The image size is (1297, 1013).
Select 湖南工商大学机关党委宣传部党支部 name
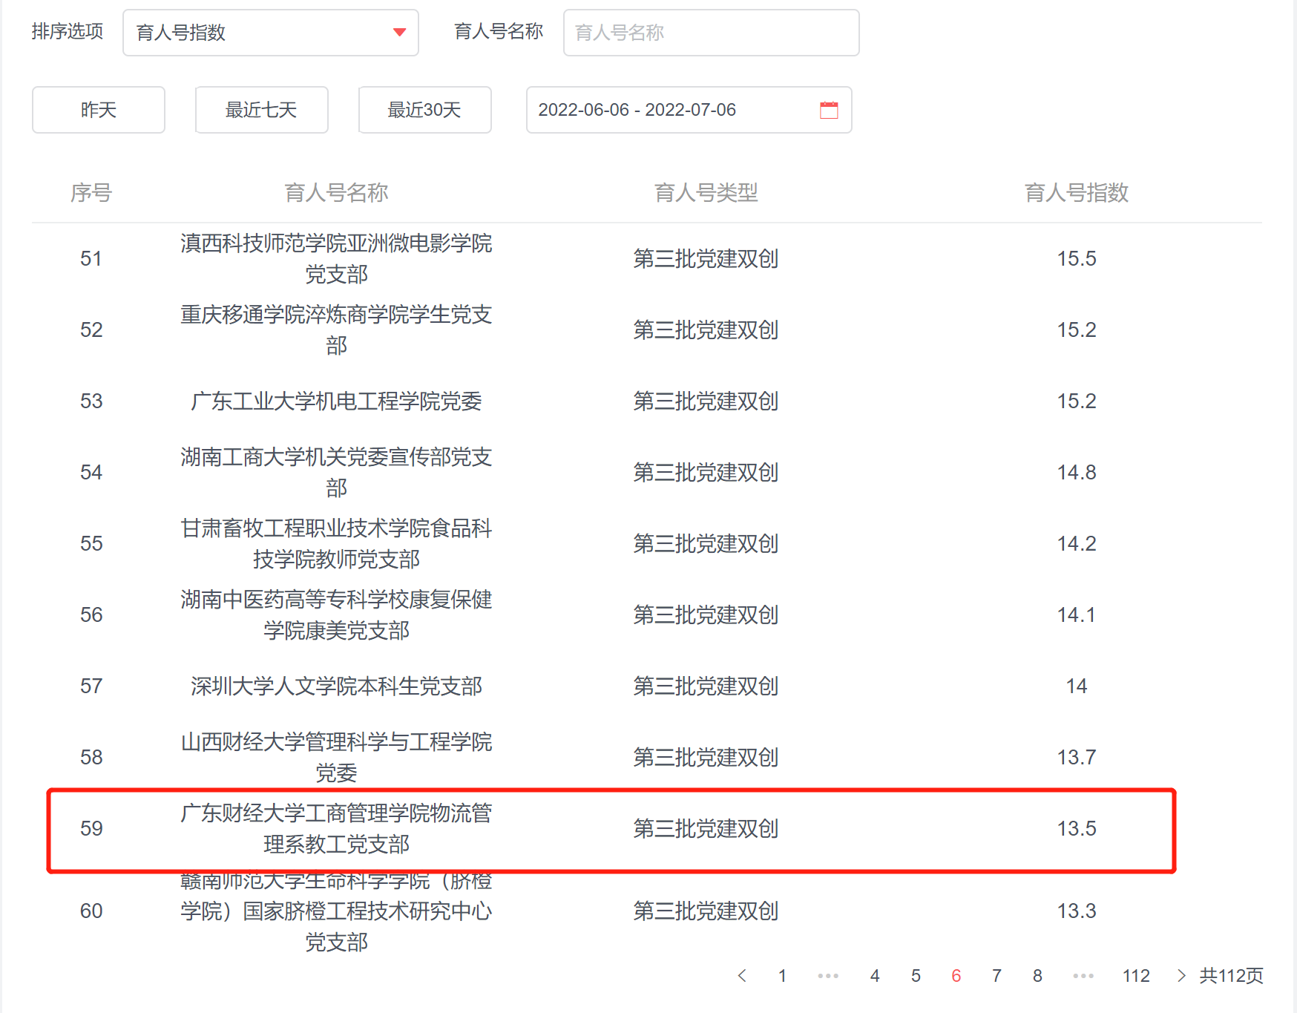click(336, 472)
